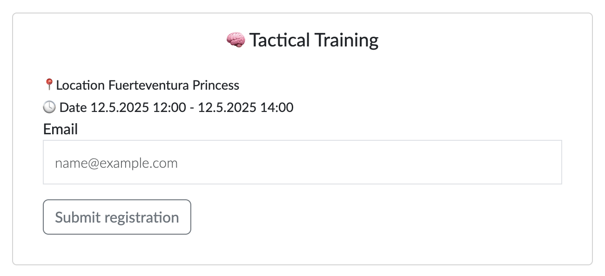Screen dimensions: 605x276
Task: Click the red pin location icon
Action: 49,85
